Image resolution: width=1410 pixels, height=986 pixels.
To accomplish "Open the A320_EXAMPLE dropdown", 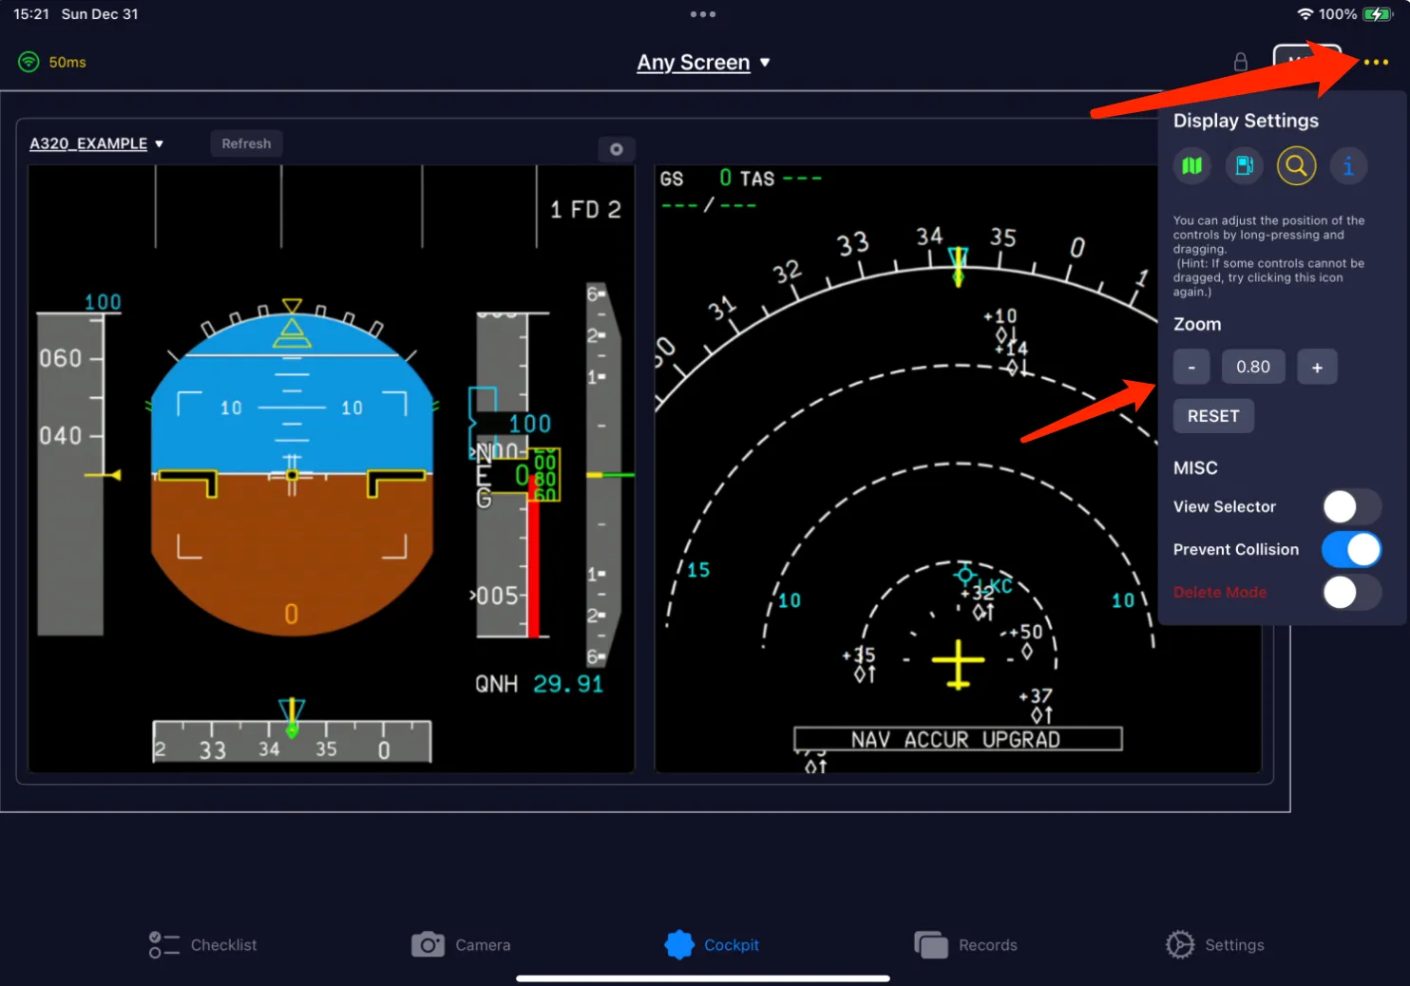I will pos(96,143).
